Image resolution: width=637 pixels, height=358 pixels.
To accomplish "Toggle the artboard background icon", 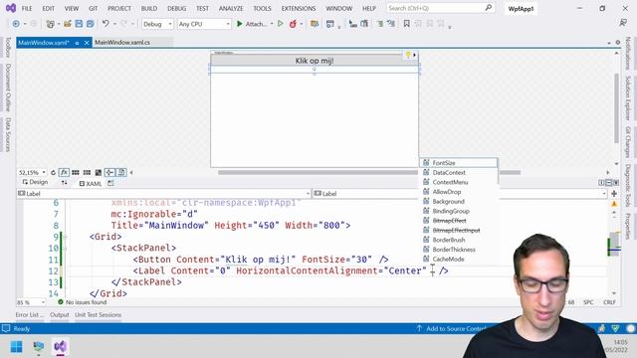I will coord(99,172).
